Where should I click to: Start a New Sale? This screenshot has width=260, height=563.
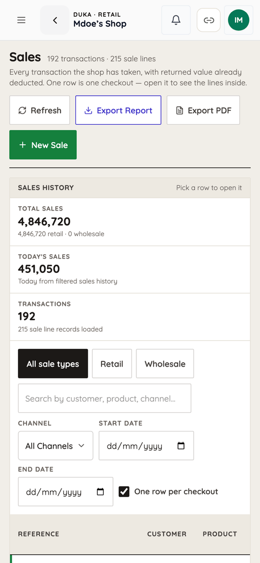click(43, 145)
